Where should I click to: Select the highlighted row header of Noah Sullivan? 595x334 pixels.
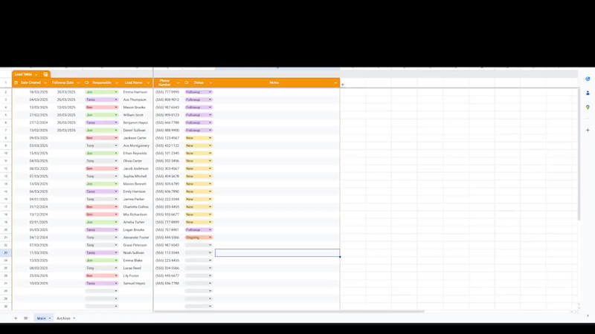click(x=6, y=252)
